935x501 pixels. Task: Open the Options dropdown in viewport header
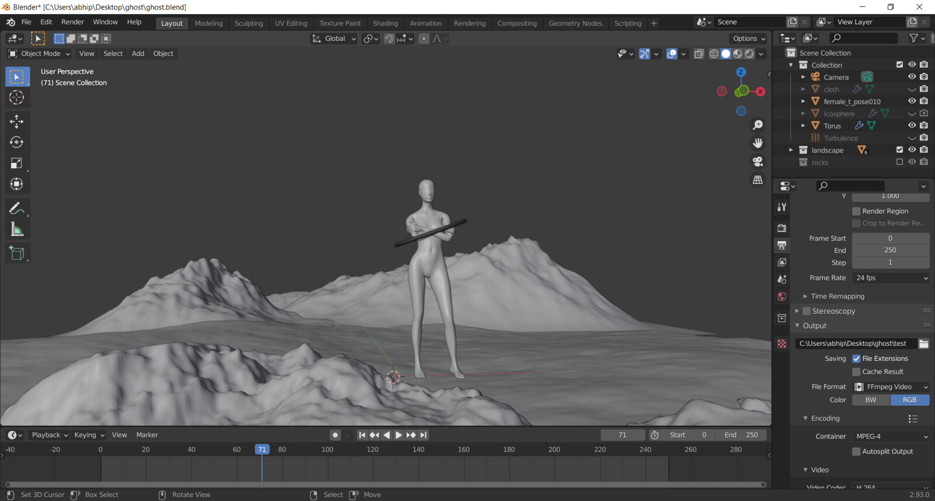(749, 39)
